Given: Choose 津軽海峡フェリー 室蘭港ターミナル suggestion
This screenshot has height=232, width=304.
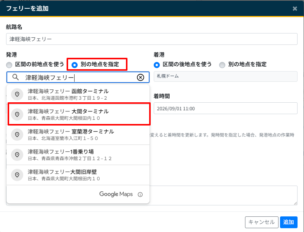Looking at the screenshot, I should (x=78, y=135).
